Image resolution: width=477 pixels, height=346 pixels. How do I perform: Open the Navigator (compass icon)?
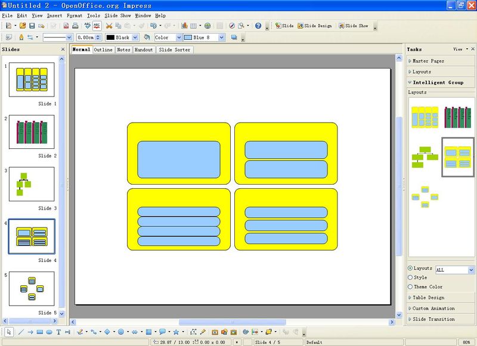(232, 26)
